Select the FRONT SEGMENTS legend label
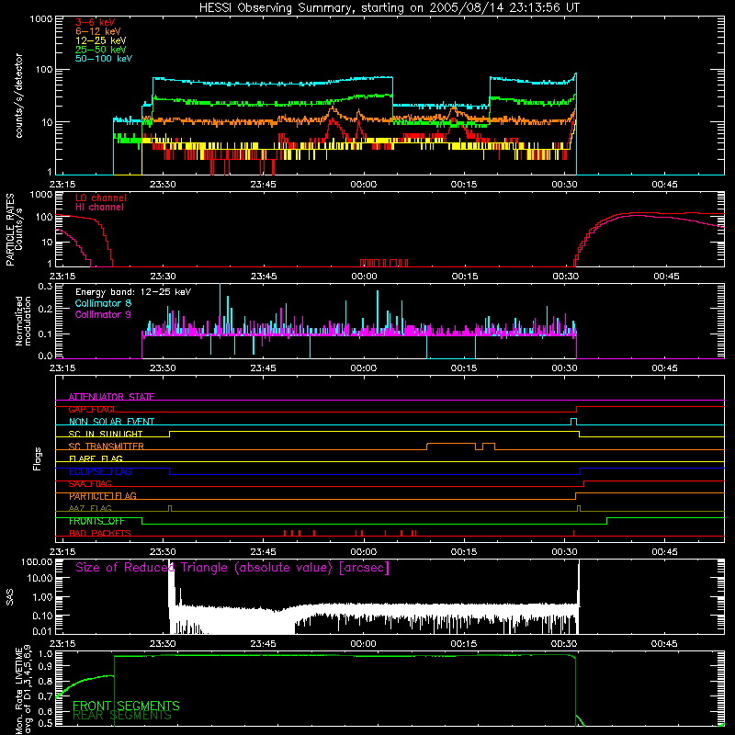The image size is (735, 735). (126, 706)
